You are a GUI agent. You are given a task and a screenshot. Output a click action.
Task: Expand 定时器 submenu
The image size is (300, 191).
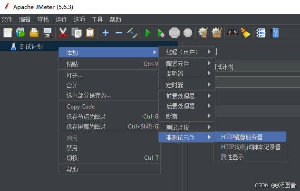pos(187,85)
